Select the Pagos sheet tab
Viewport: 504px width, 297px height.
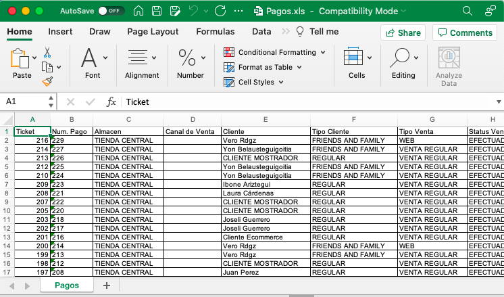coord(67,285)
